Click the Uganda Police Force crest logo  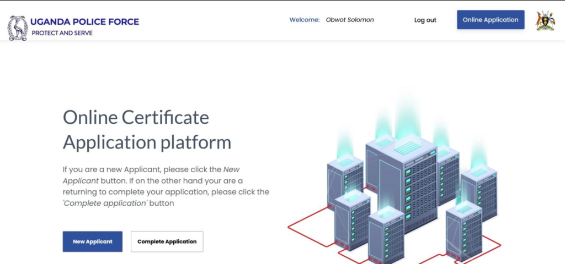18,28
